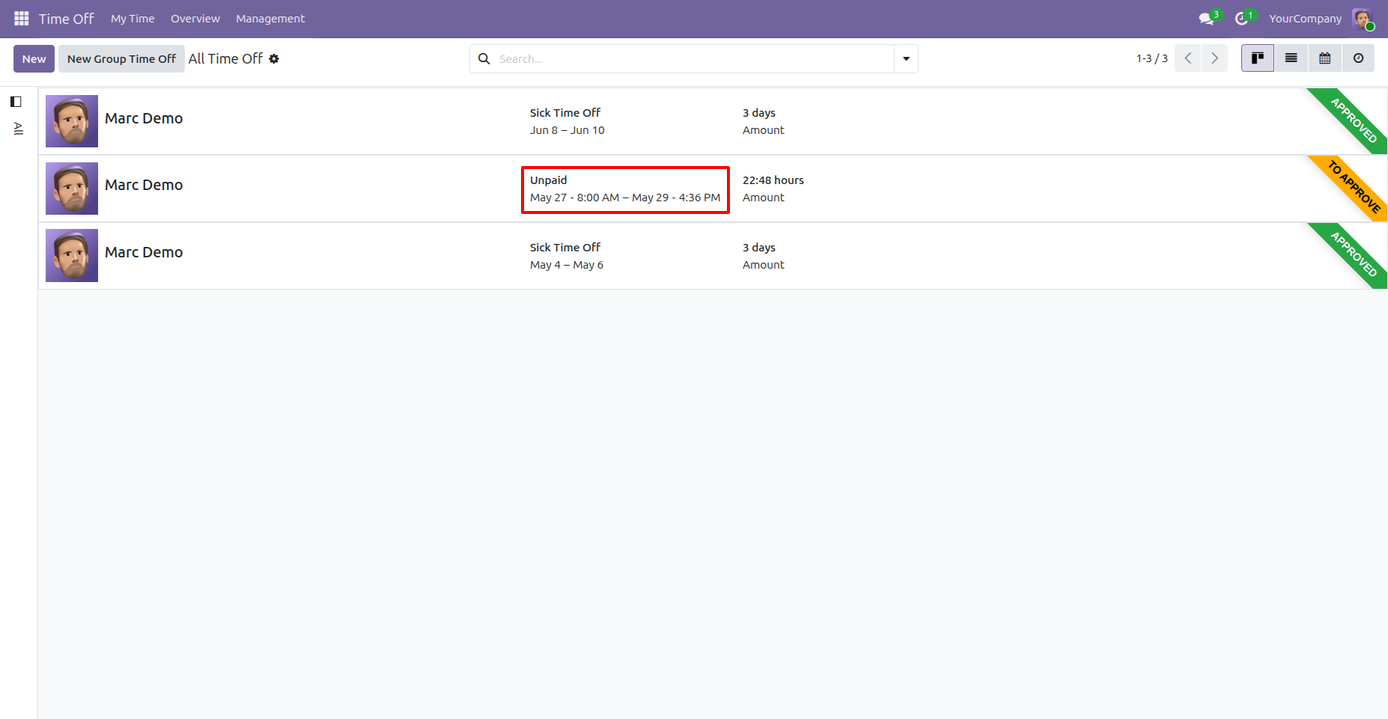Click the May 27 - 8:00 AM date range
The width and height of the screenshot is (1388, 719).
625,198
